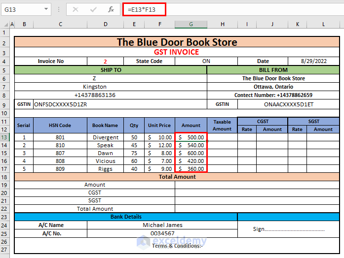Viewport: 344px width, 258px height.
Task: Click account number 0034567 cell
Action: tap(162, 233)
